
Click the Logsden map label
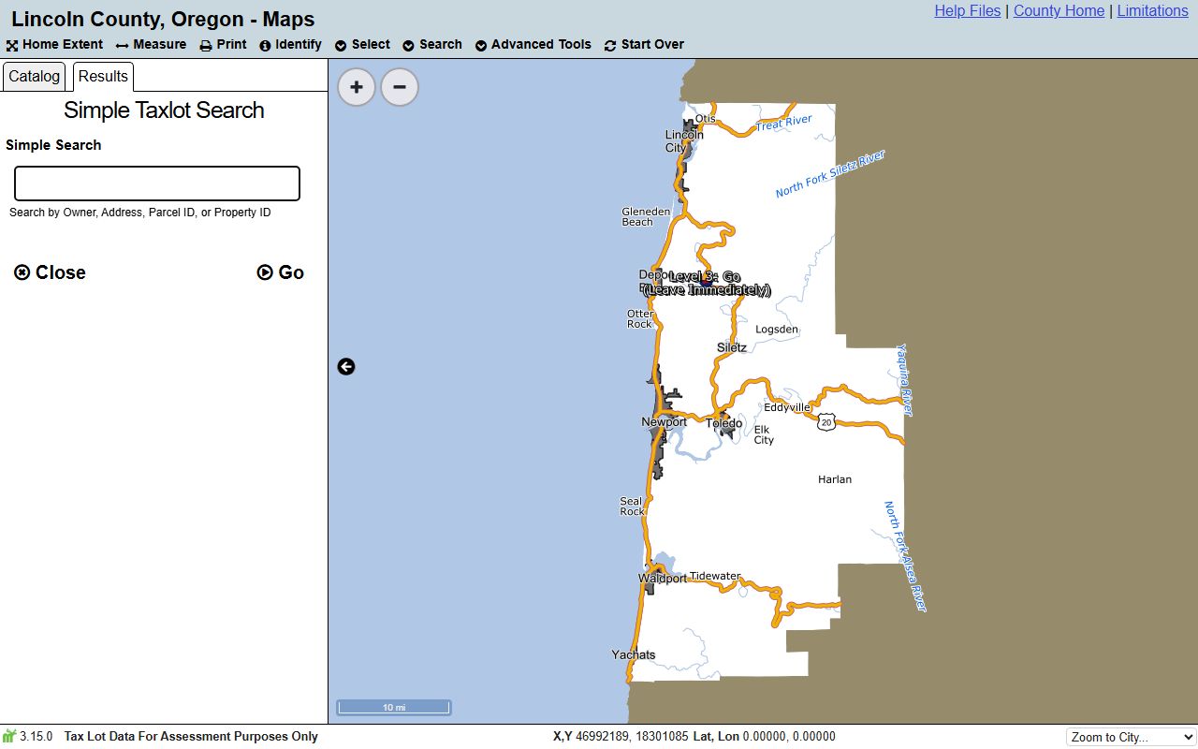[x=777, y=330]
